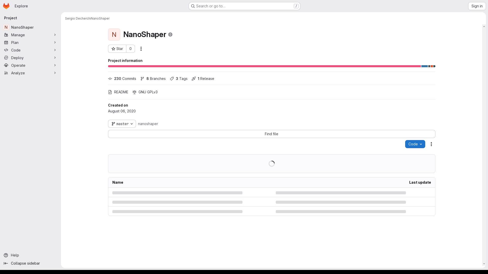Focus the Search or go to field
Viewport: 488px width, 274px height.
click(x=245, y=6)
